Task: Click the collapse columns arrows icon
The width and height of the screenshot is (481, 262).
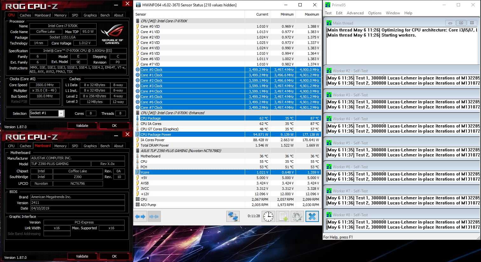Action: (x=154, y=217)
